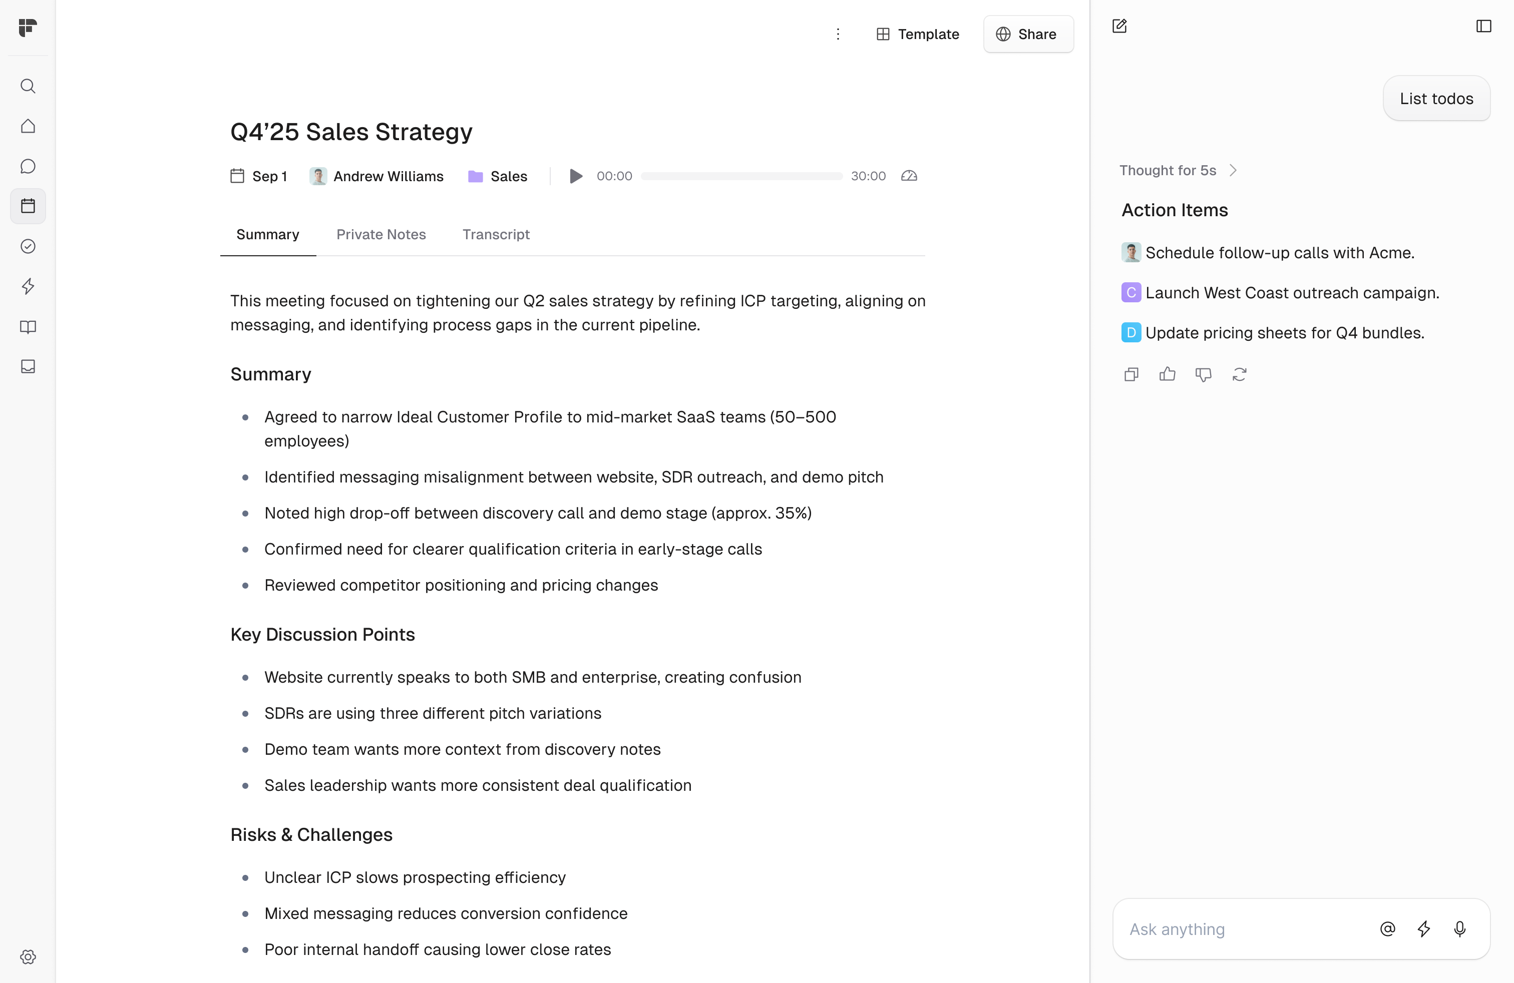The image size is (1514, 983).
Task: Open the lightning bolt sidebar icon
Action: [28, 286]
